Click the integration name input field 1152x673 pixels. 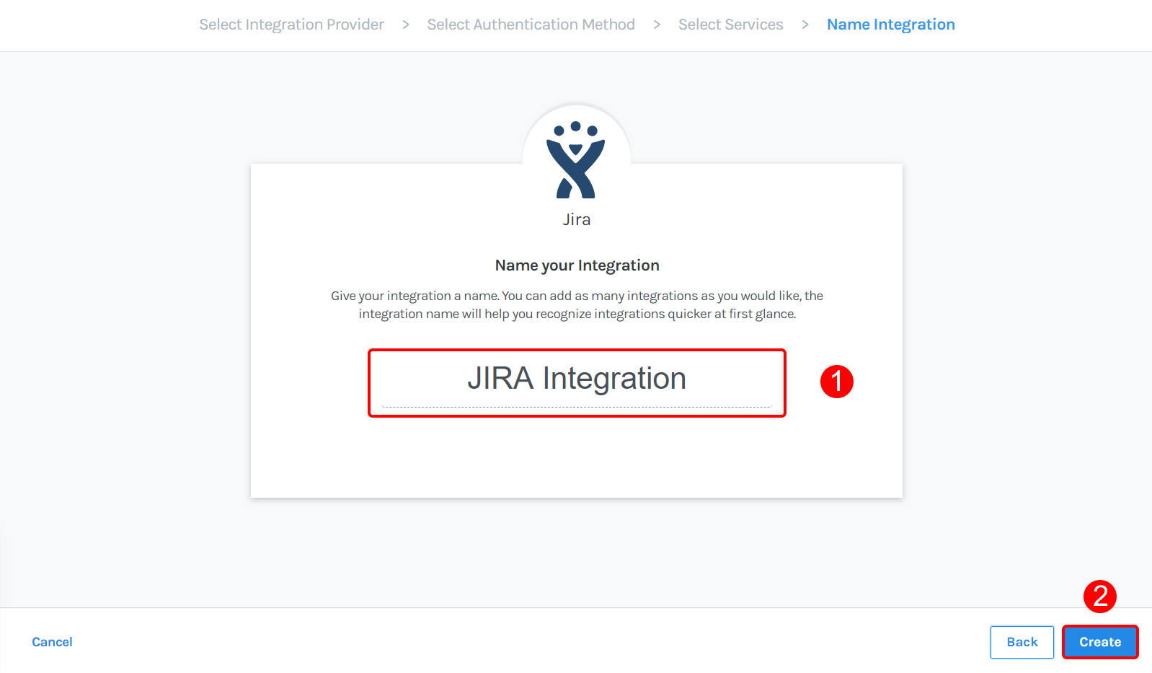577,381
